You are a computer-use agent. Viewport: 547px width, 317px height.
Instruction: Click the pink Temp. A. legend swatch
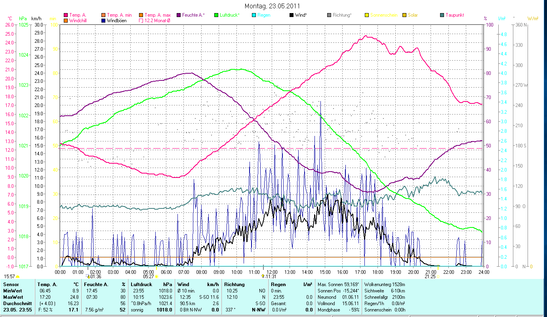click(x=66, y=15)
